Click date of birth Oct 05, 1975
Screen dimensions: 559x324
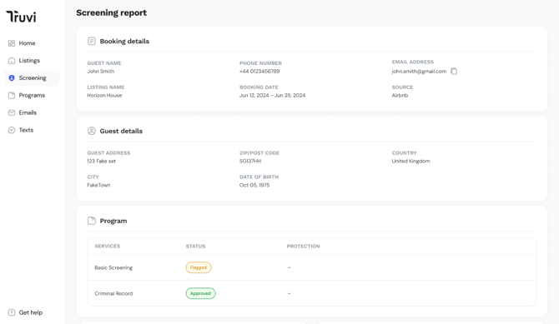[254, 185]
